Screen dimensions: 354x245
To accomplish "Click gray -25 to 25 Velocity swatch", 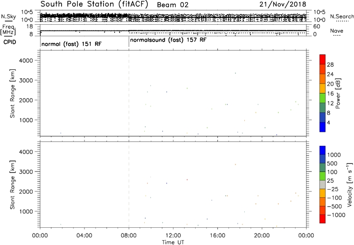I will [x=323, y=185].
